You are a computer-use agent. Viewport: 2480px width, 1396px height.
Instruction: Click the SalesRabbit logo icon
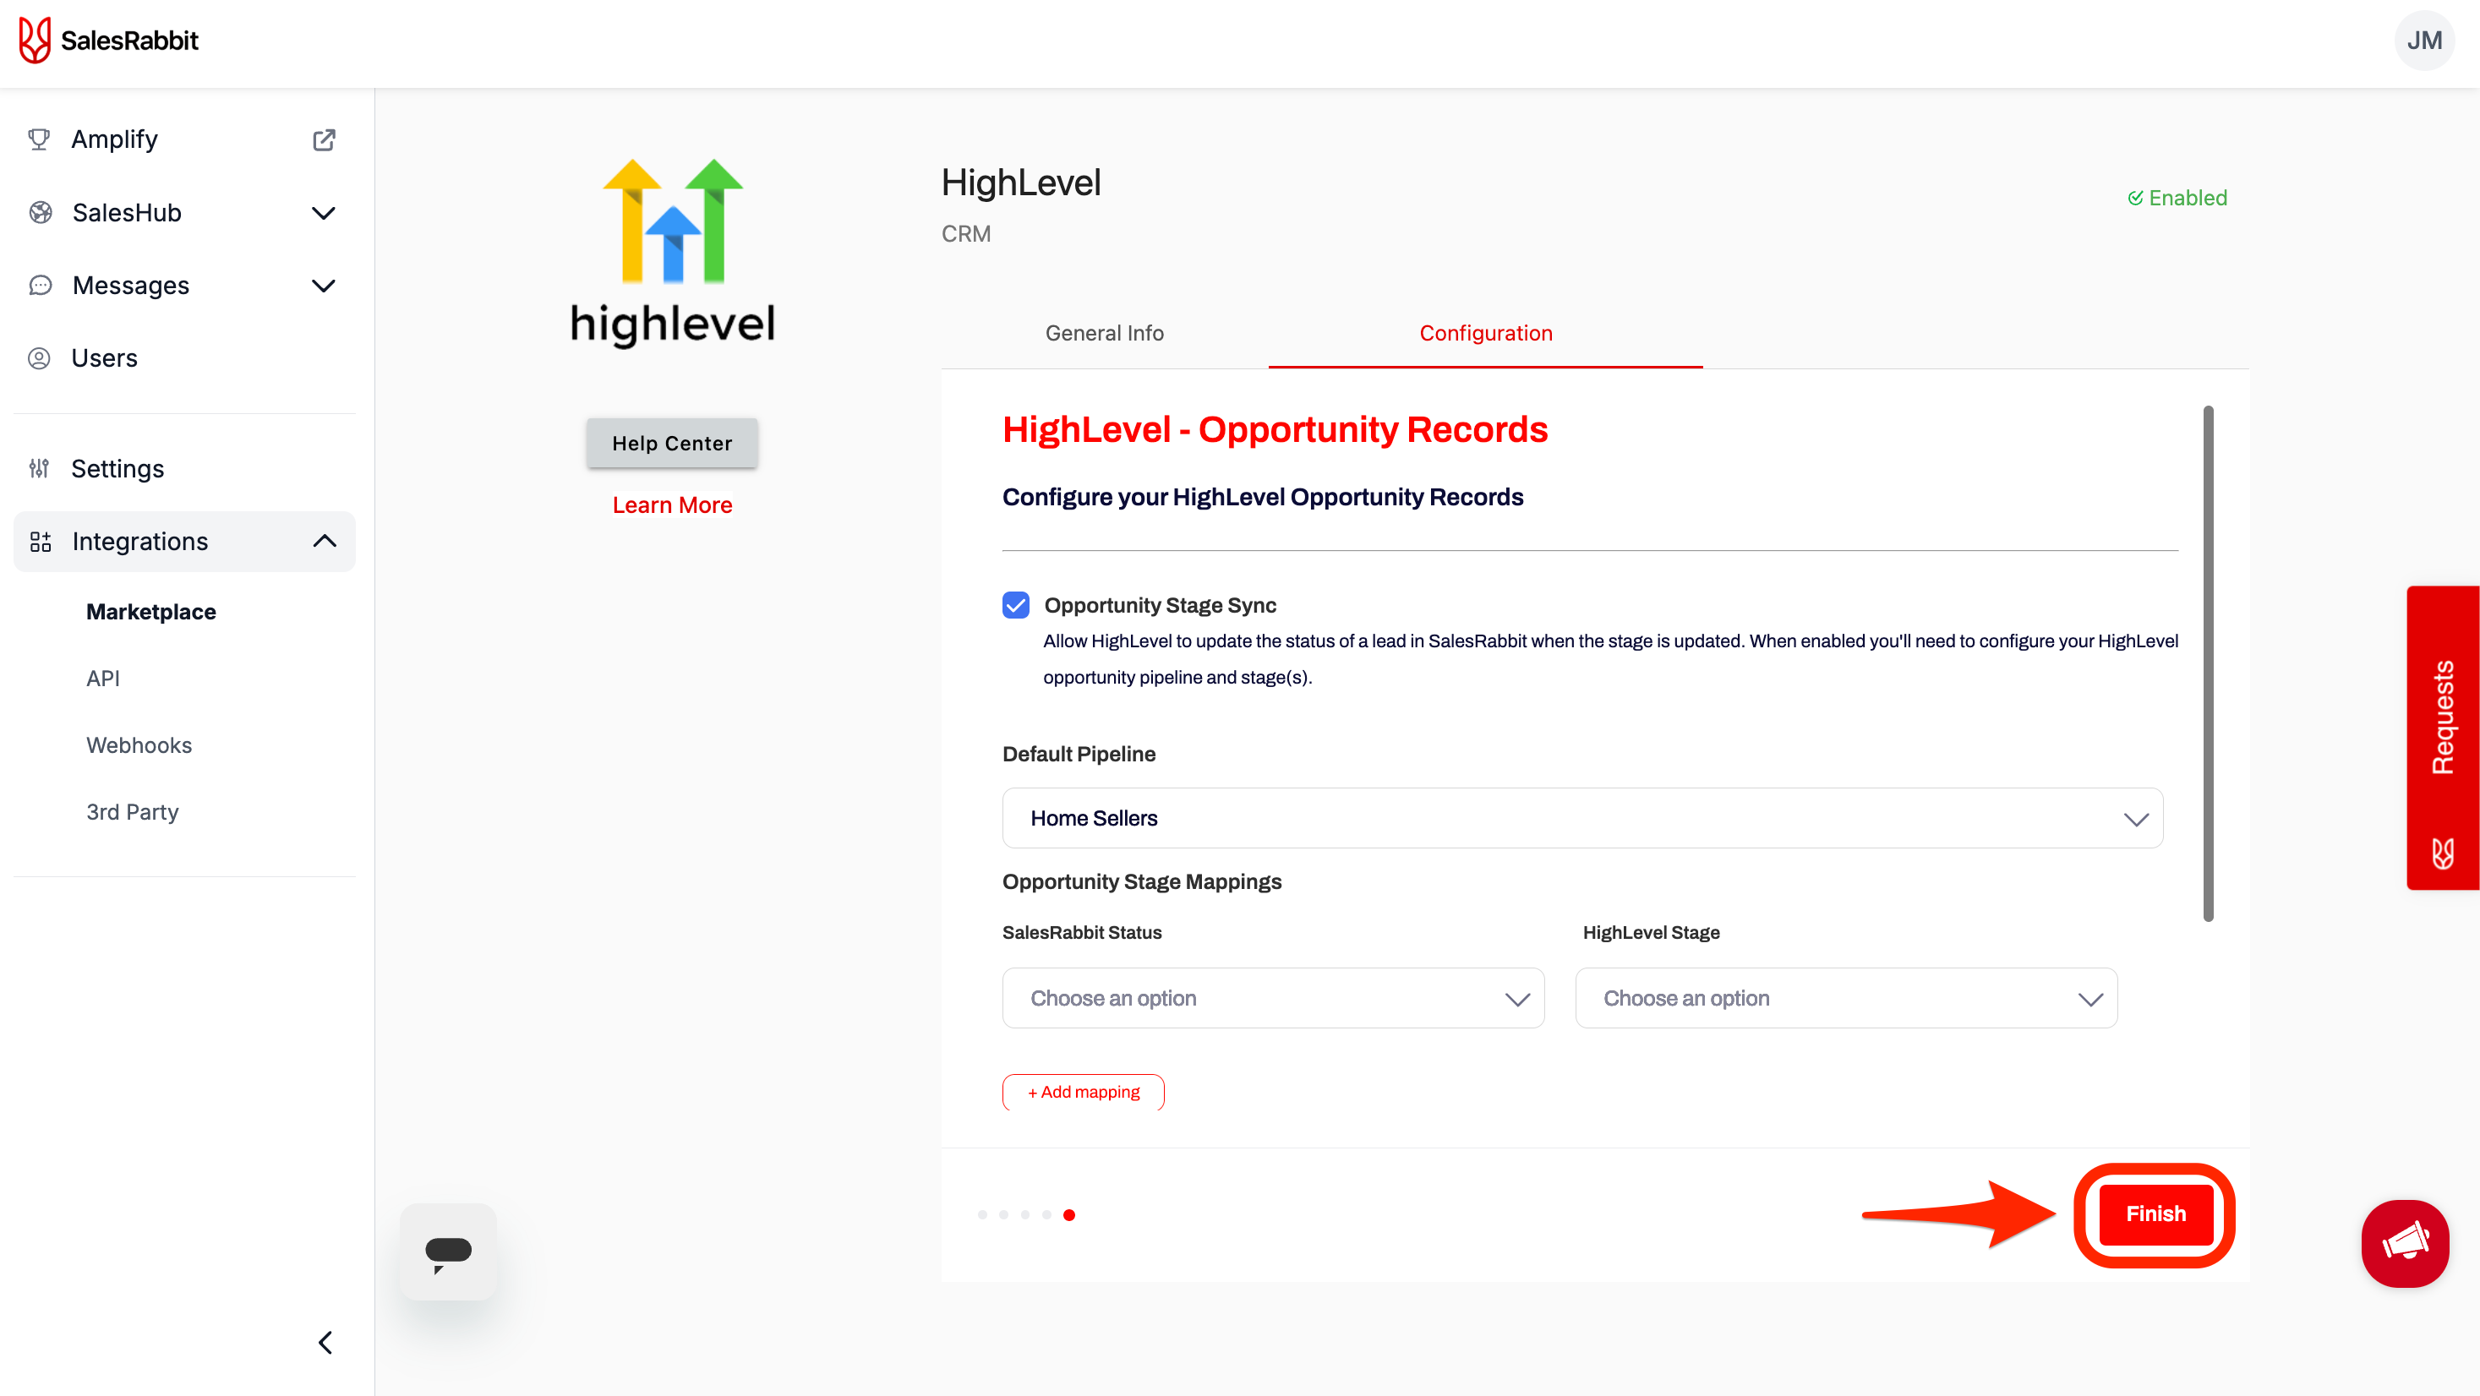coord(35,41)
